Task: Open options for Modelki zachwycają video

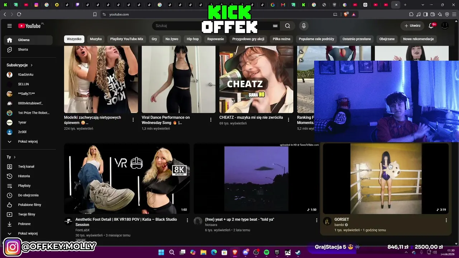Action: (133, 120)
